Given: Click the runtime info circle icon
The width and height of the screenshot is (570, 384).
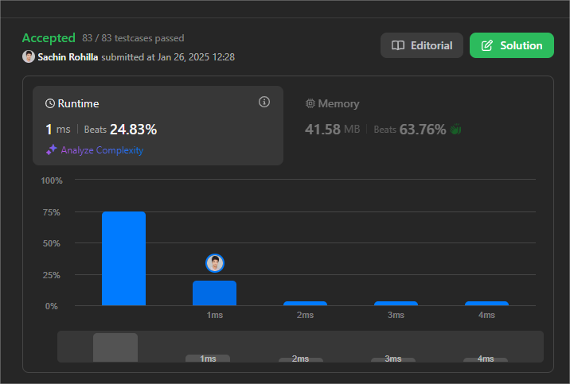Looking at the screenshot, I should coord(264,102).
